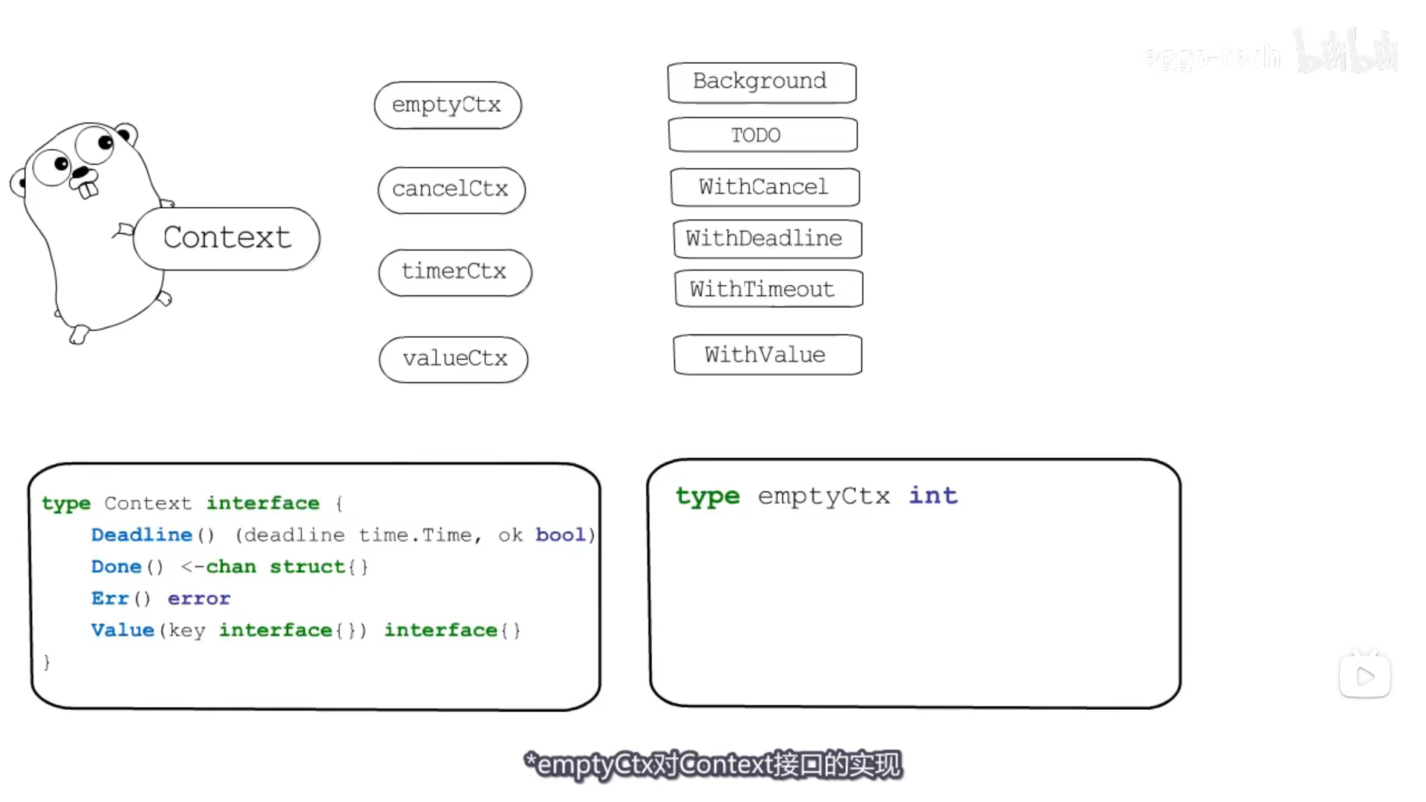Click the WithCancel function box
This screenshot has width=1426, height=802.
pos(765,187)
